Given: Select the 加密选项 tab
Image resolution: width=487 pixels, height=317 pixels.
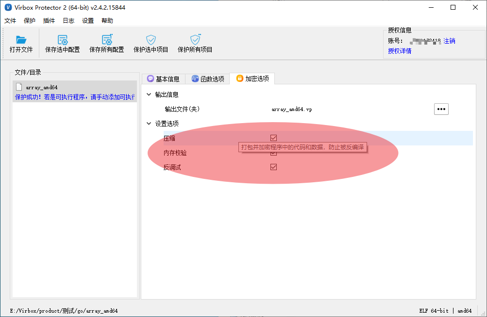Looking at the screenshot, I should 252,79.
